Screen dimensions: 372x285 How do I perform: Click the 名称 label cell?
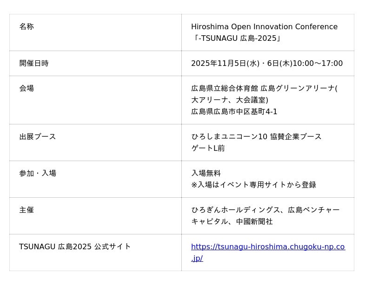[x=27, y=27]
